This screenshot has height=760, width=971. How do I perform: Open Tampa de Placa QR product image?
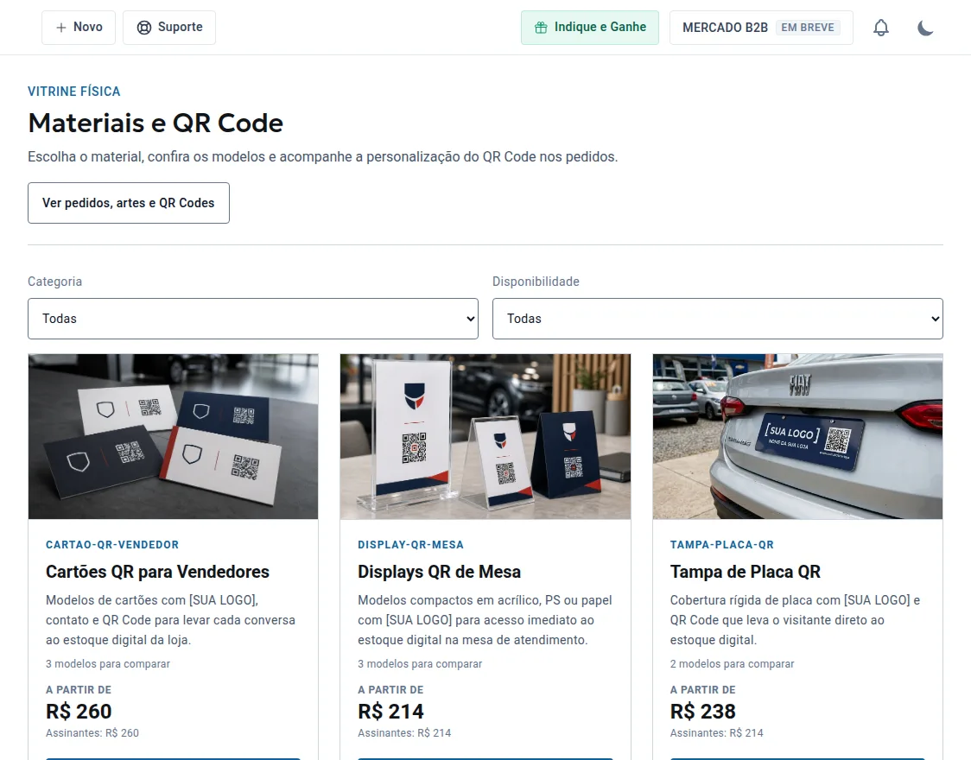797,436
